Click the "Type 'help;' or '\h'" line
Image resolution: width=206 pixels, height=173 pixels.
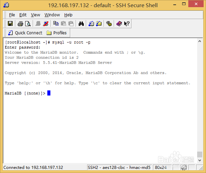(x=97, y=83)
